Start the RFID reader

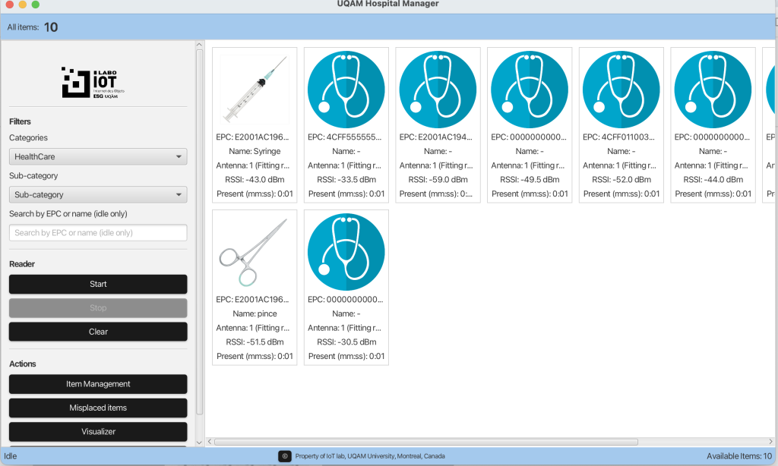[98, 284]
